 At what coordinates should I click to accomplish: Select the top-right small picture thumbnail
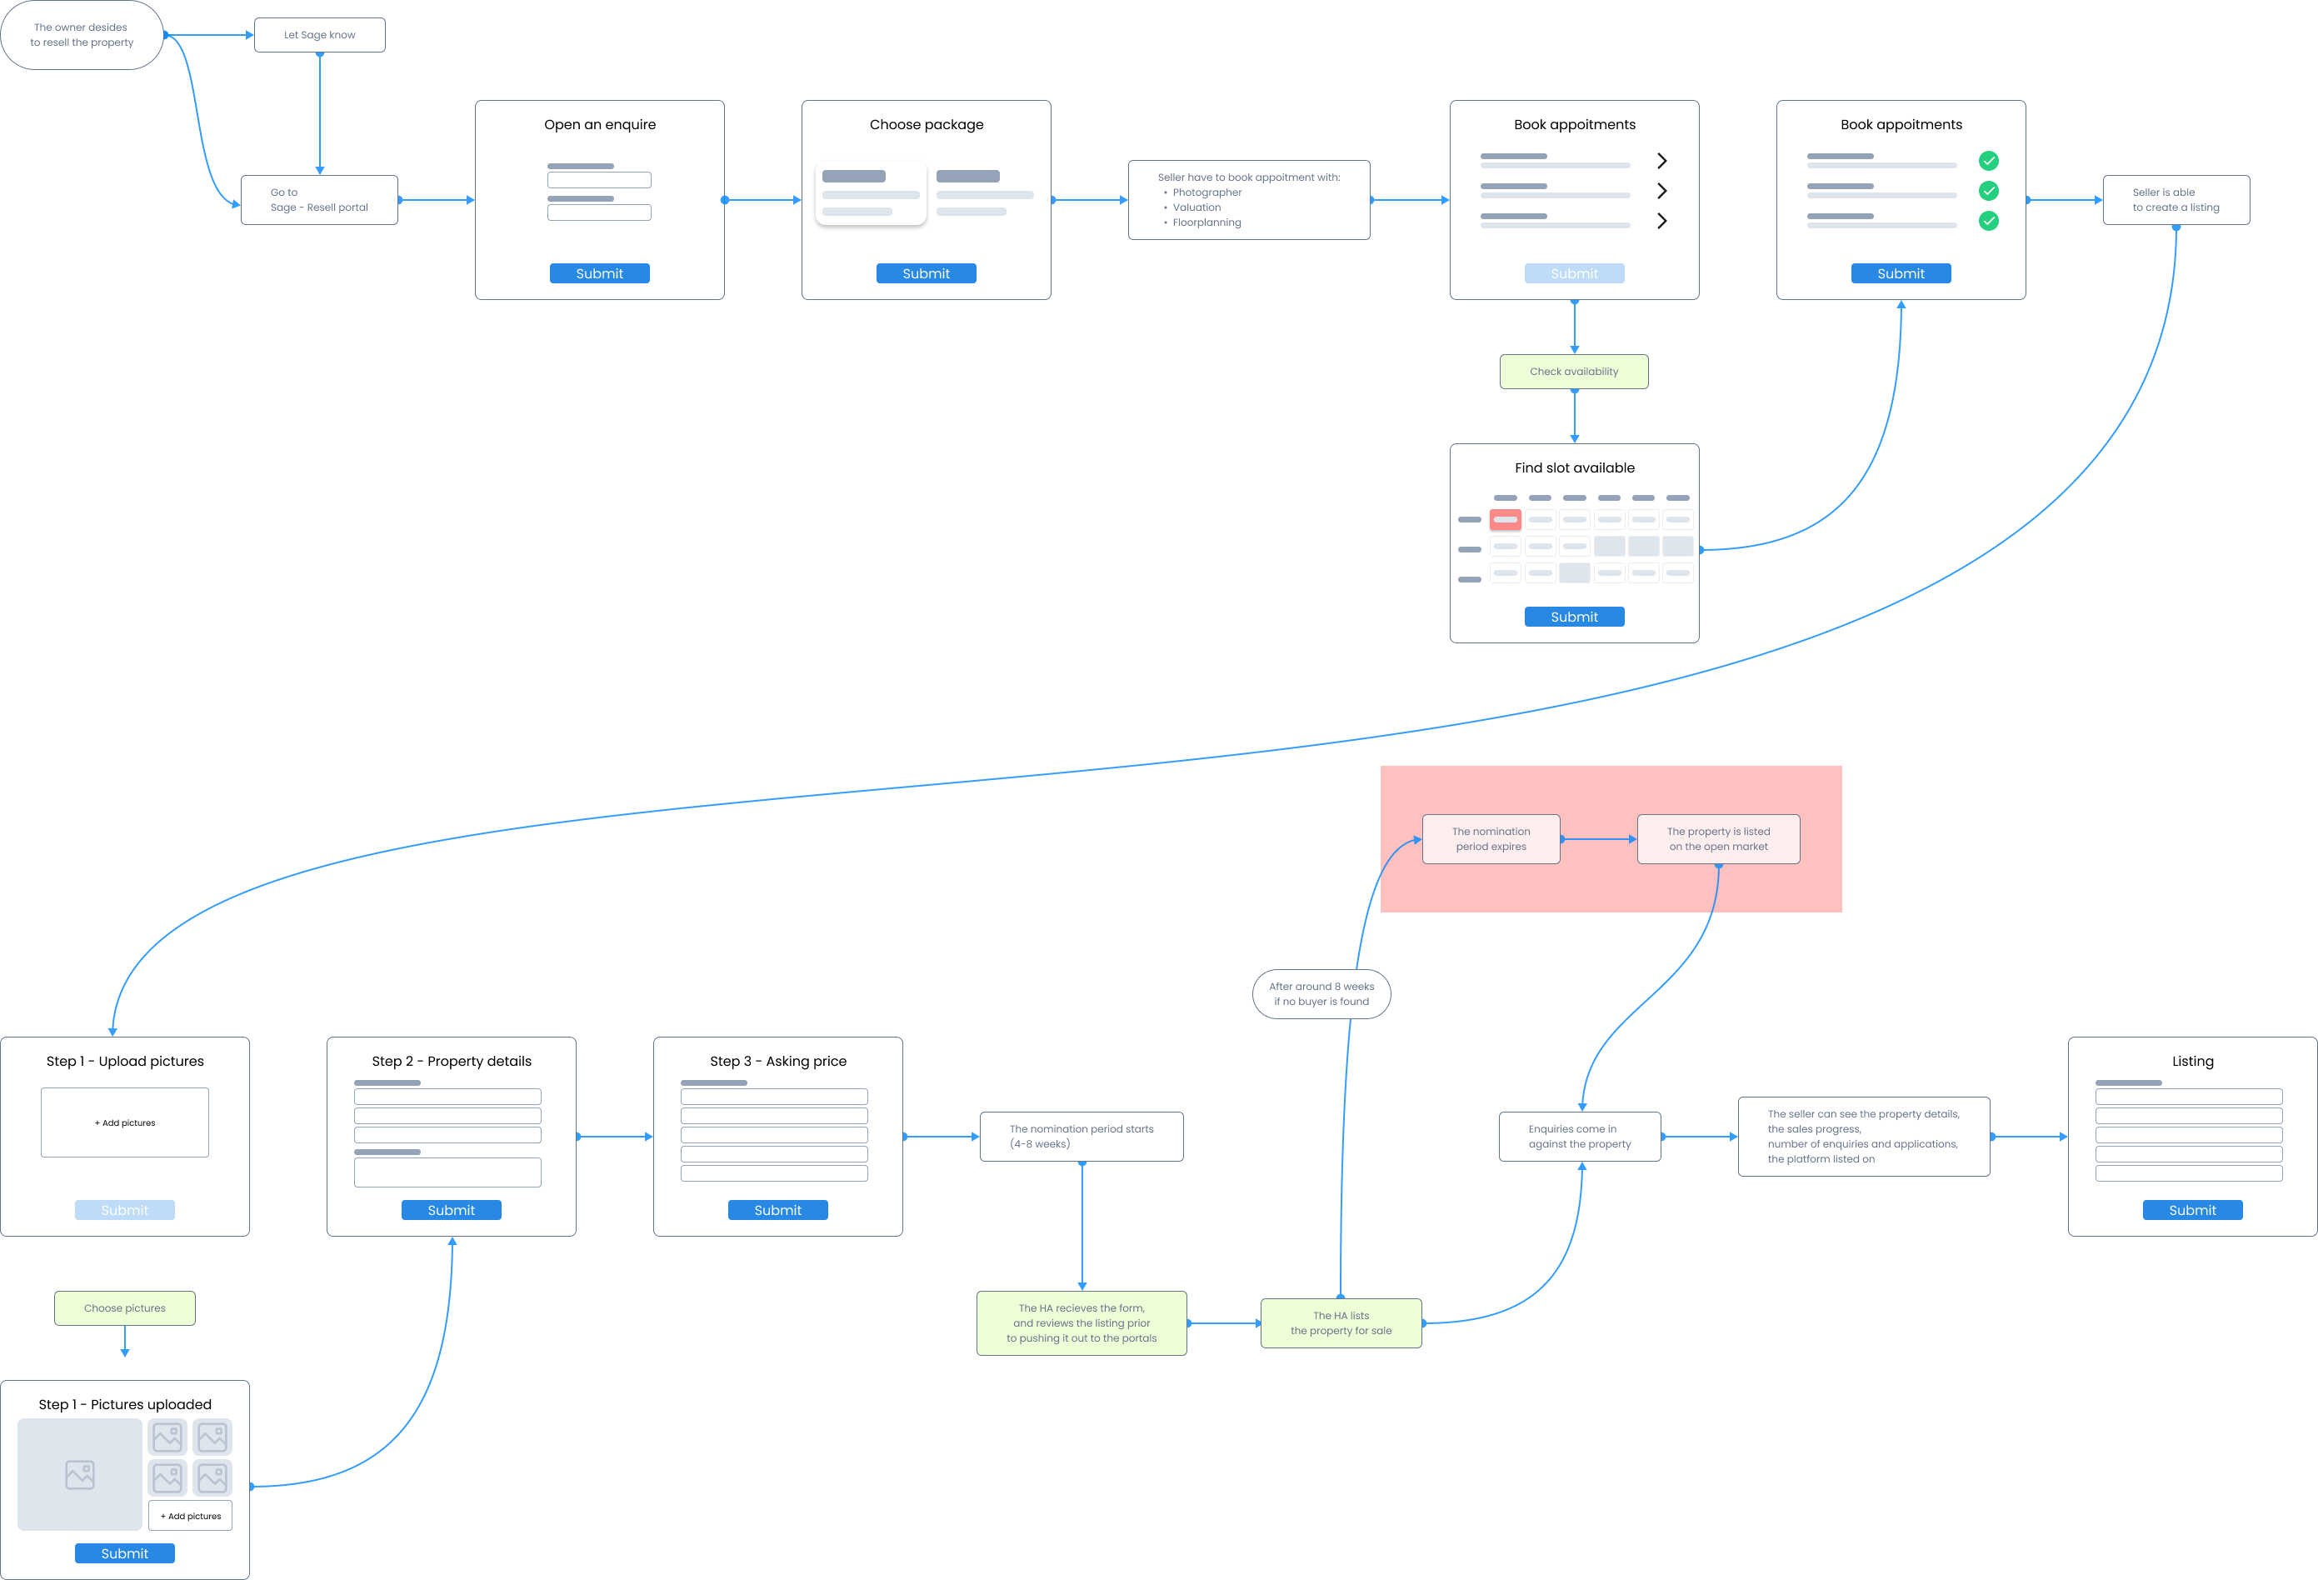click(212, 1437)
